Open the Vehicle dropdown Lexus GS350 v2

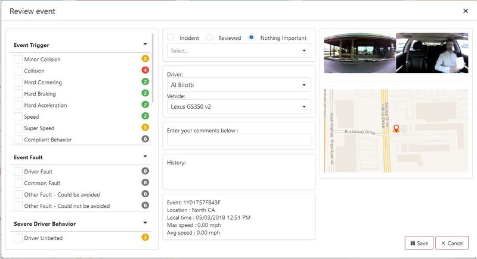click(238, 106)
